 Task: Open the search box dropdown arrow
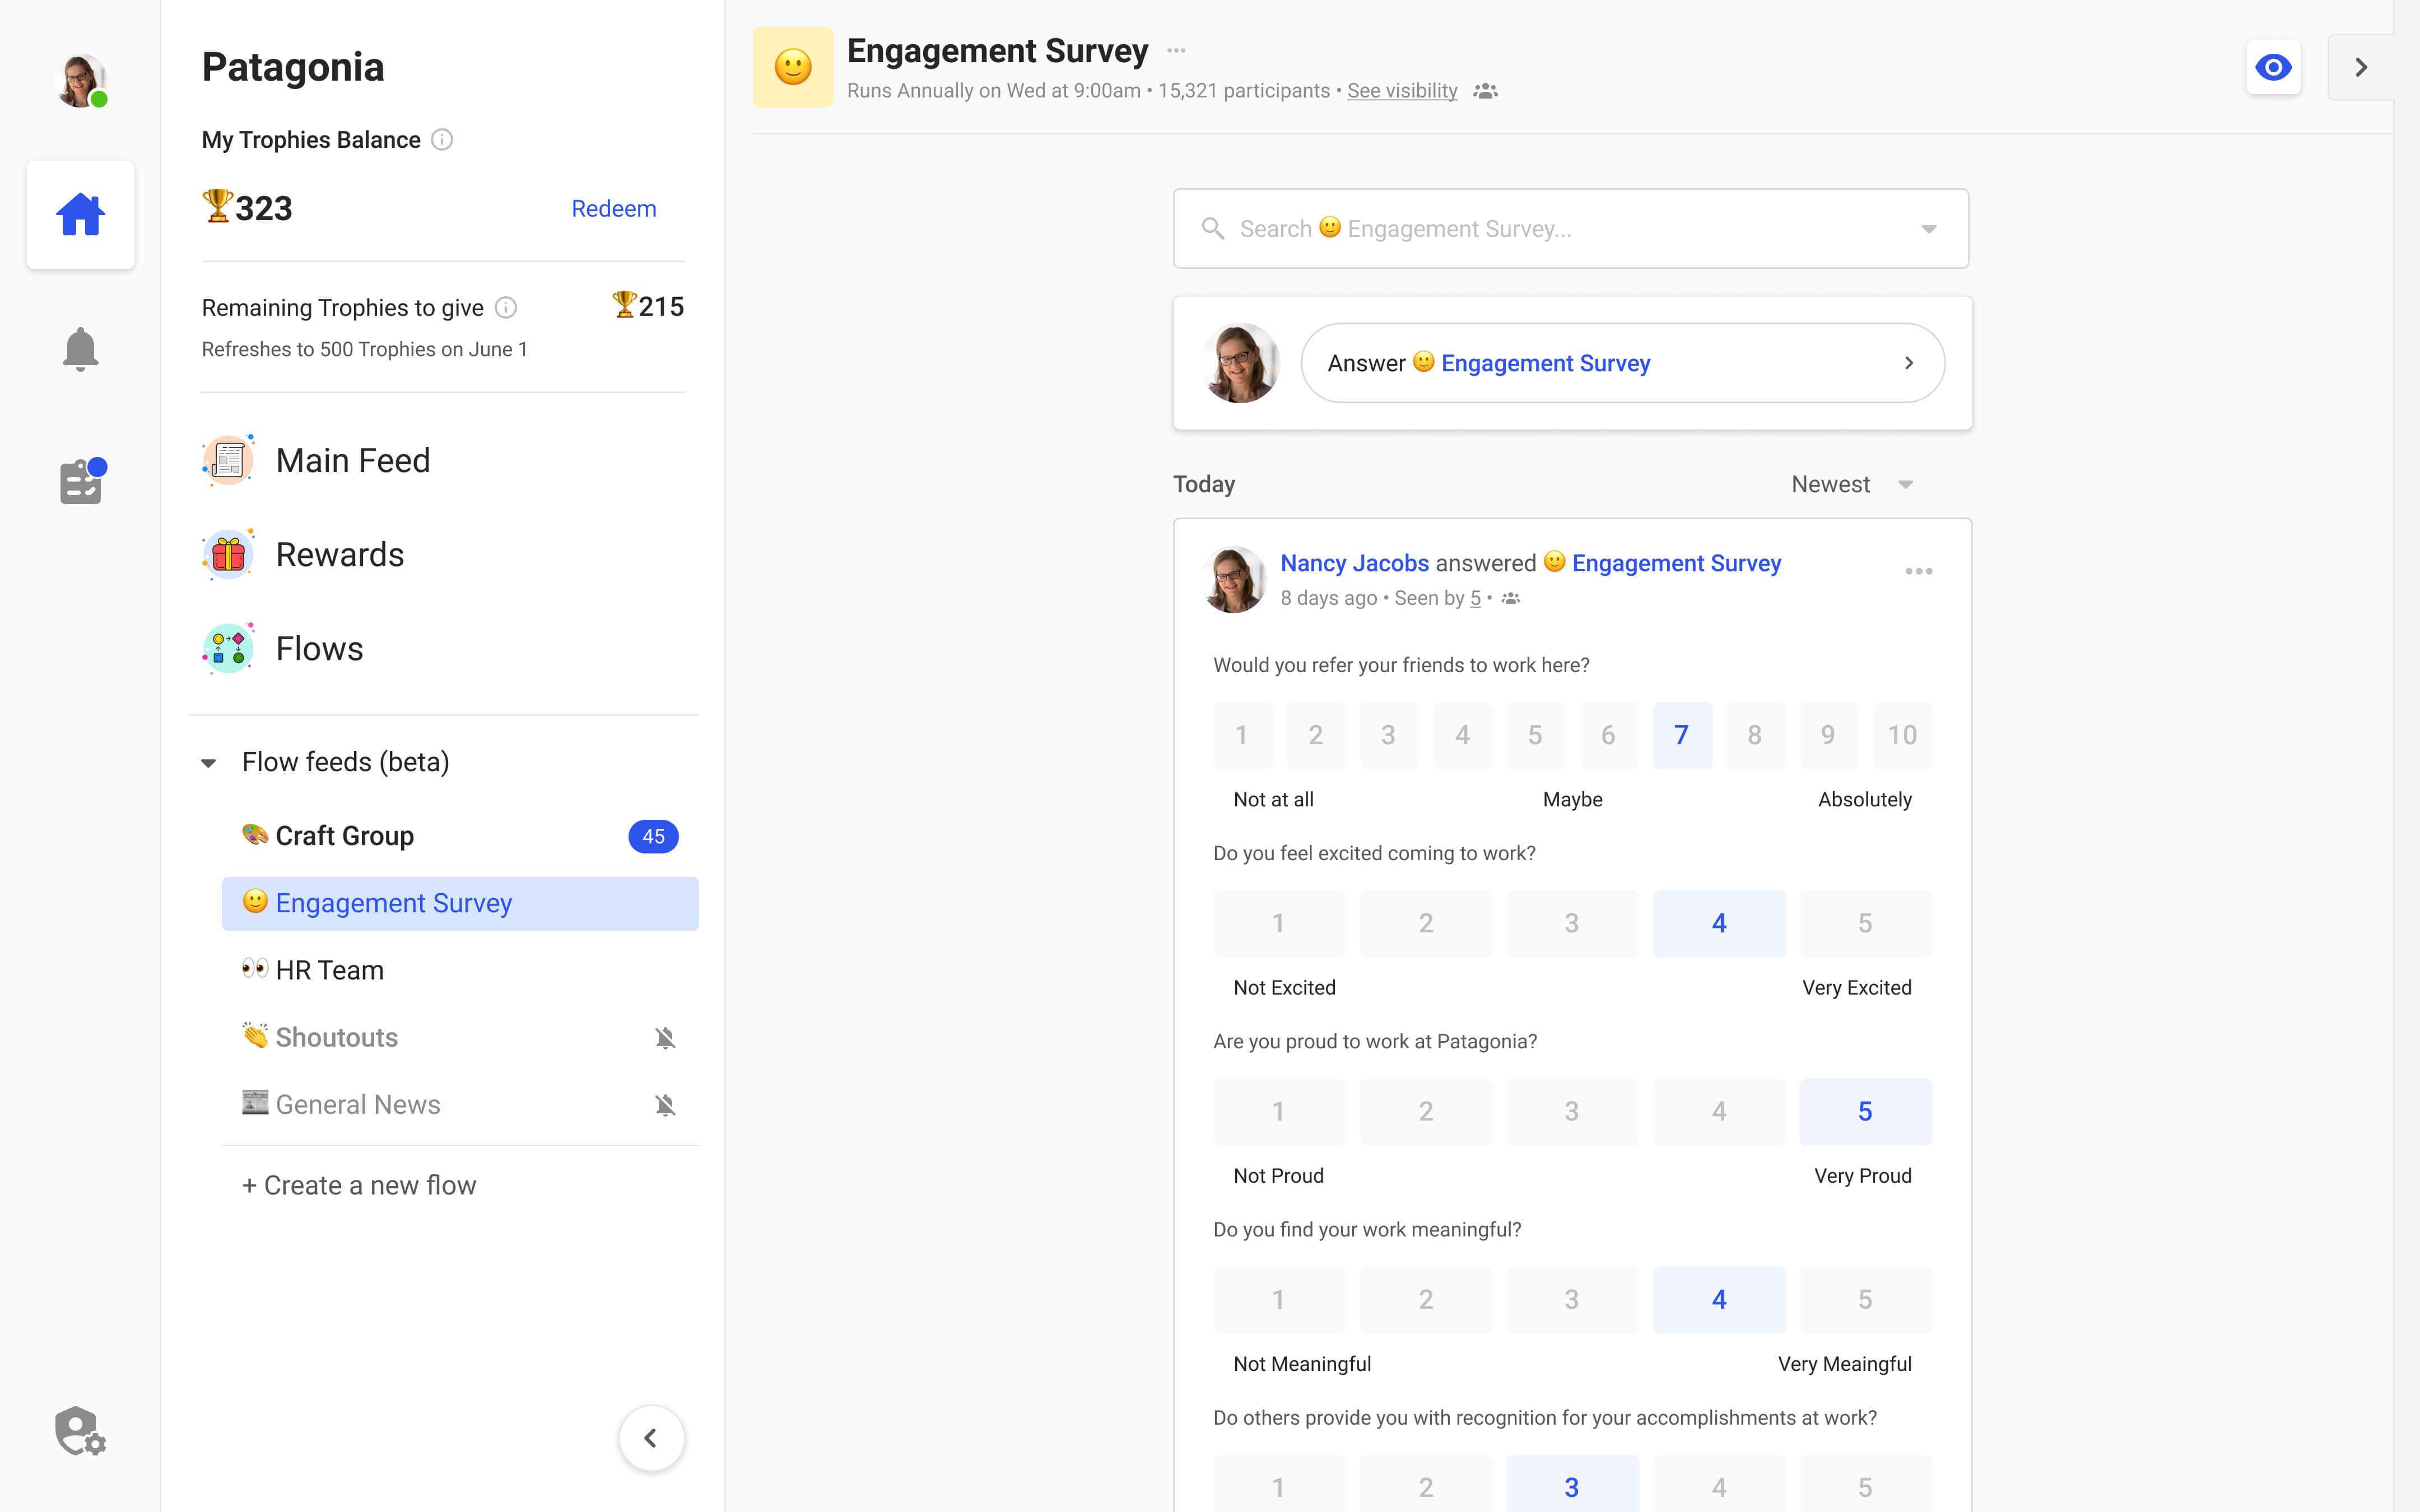[x=1929, y=229]
